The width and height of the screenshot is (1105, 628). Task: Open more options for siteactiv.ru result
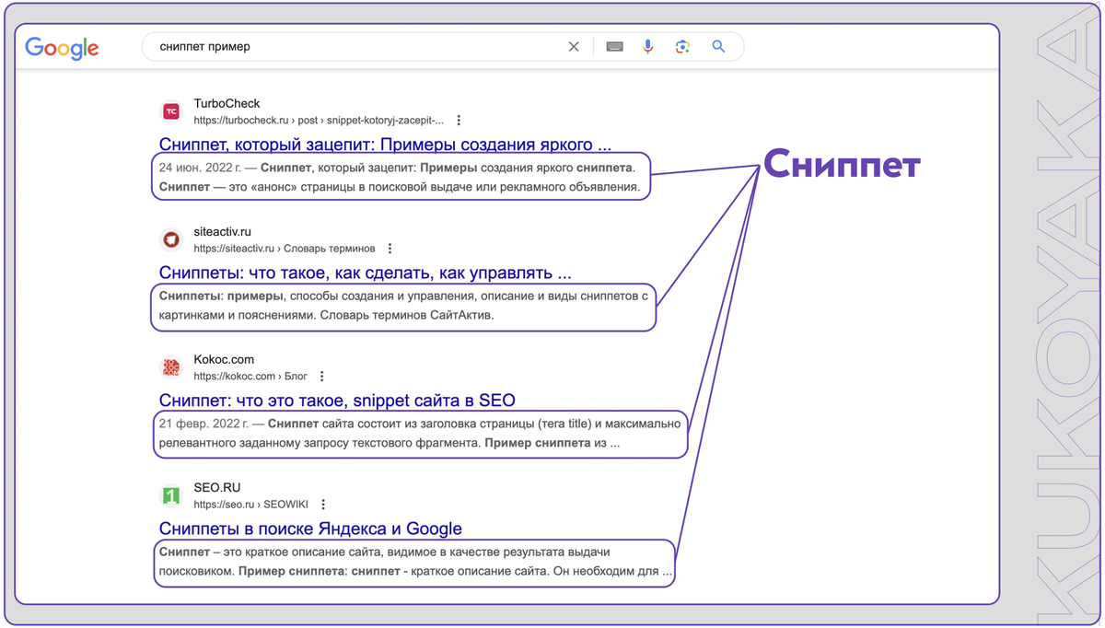coord(390,249)
